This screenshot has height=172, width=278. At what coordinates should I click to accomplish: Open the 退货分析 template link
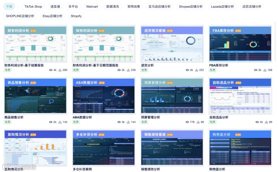[x=148, y=65]
